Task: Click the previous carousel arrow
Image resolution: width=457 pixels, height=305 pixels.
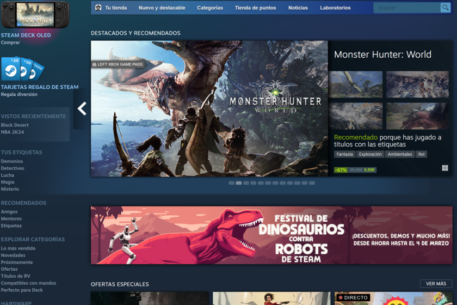Action: coord(82,108)
